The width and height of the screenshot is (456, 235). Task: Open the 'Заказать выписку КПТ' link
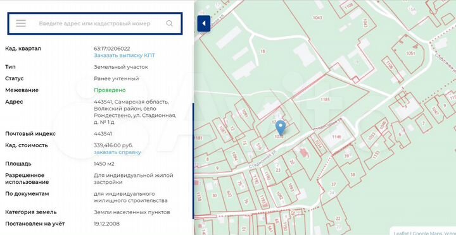(x=124, y=56)
